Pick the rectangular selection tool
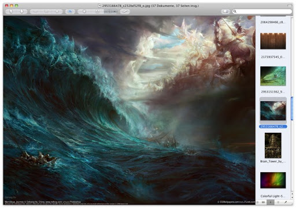 pos(109,12)
